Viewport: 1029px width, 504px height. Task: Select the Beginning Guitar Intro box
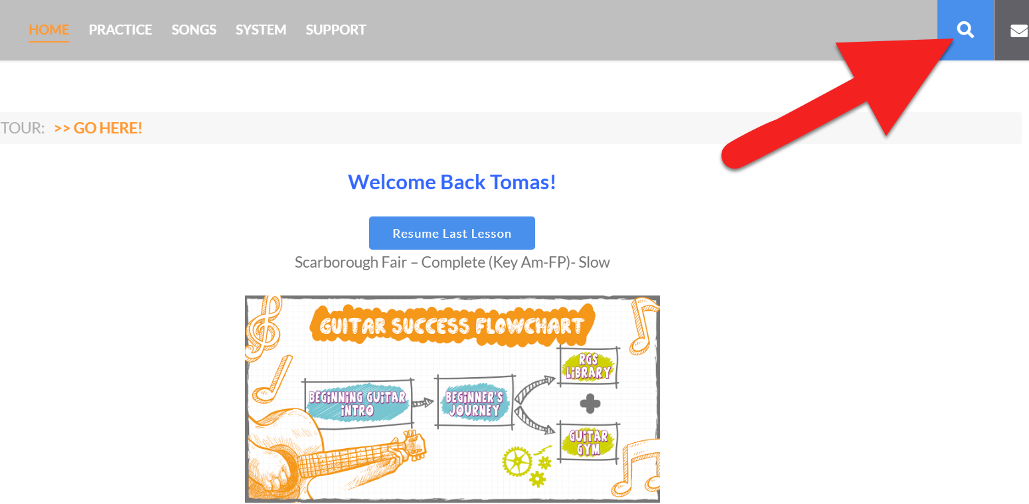click(357, 404)
